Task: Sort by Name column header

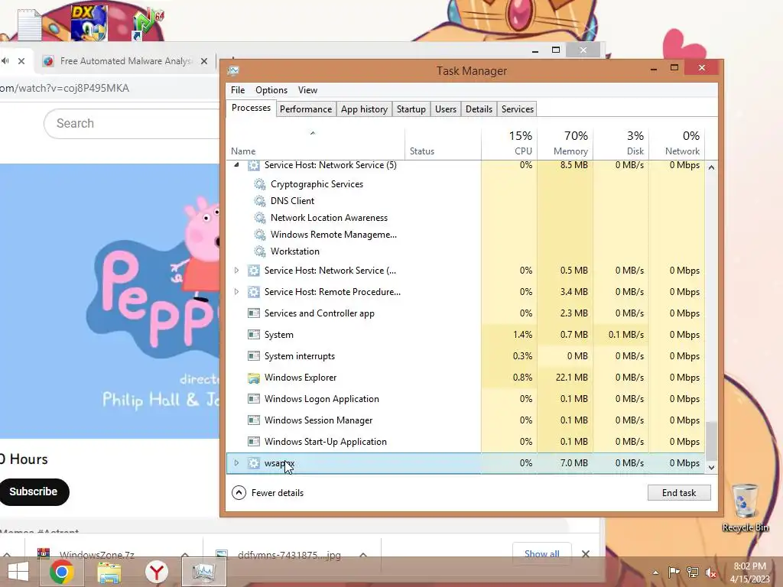Action: pyautogui.click(x=316, y=143)
